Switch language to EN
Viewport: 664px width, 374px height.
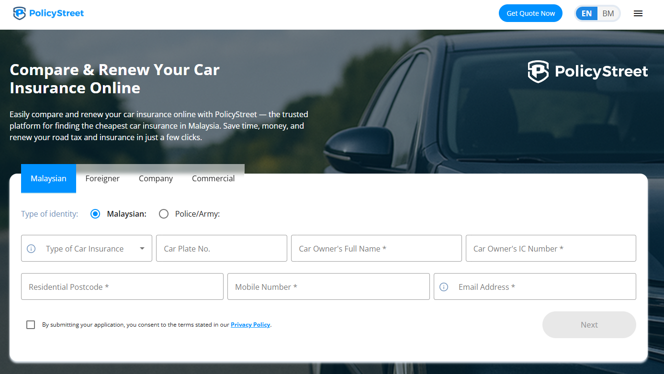point(586,13)
